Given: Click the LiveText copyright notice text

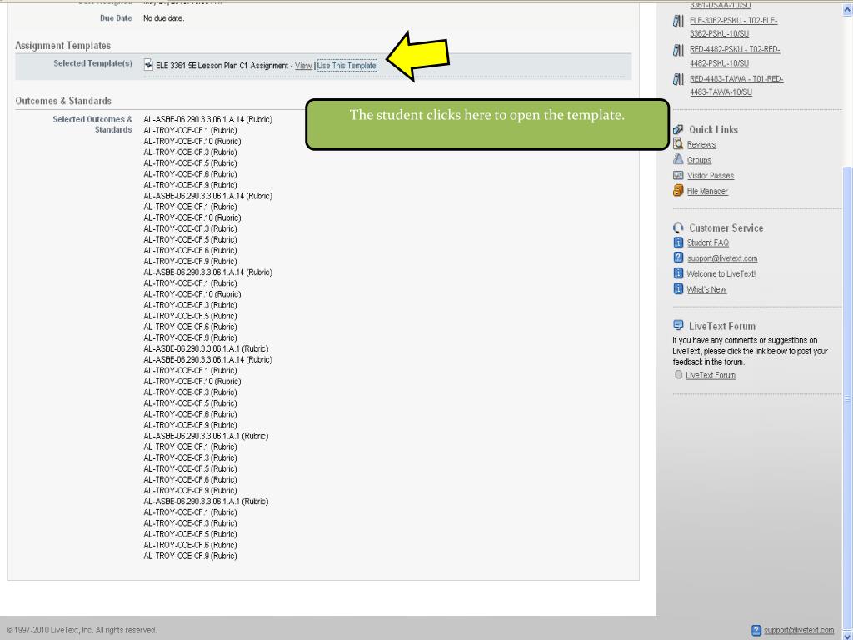Looking at the screenshot, I should (x=82, y=630).
